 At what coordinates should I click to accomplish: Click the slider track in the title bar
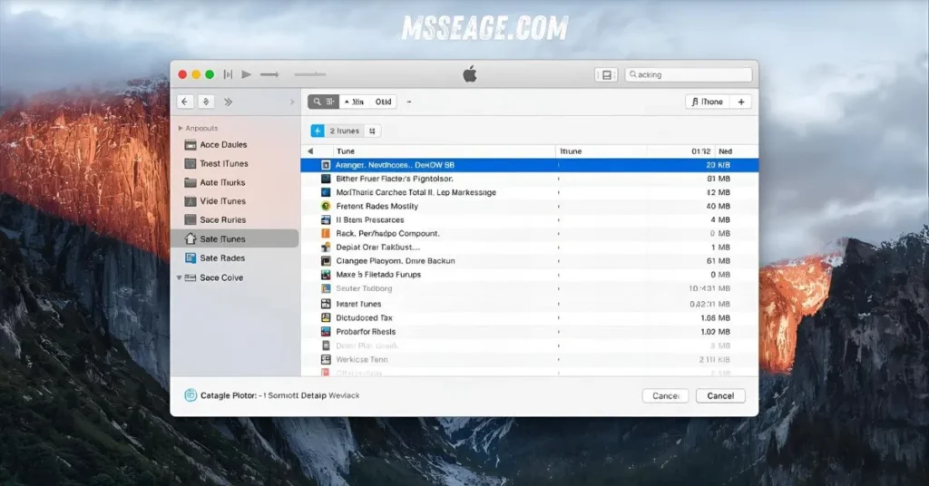(310, 74)
